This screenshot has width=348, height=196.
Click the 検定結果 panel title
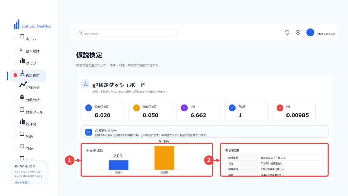click(232, 150)
